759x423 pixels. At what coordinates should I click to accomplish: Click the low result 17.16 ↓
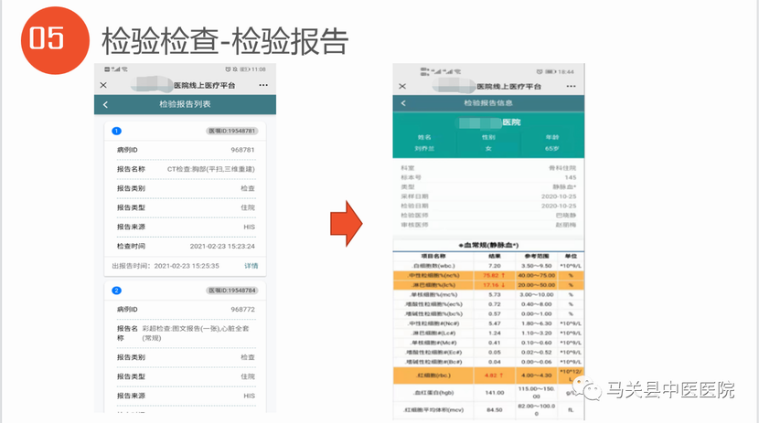click(x=494, y=285)
